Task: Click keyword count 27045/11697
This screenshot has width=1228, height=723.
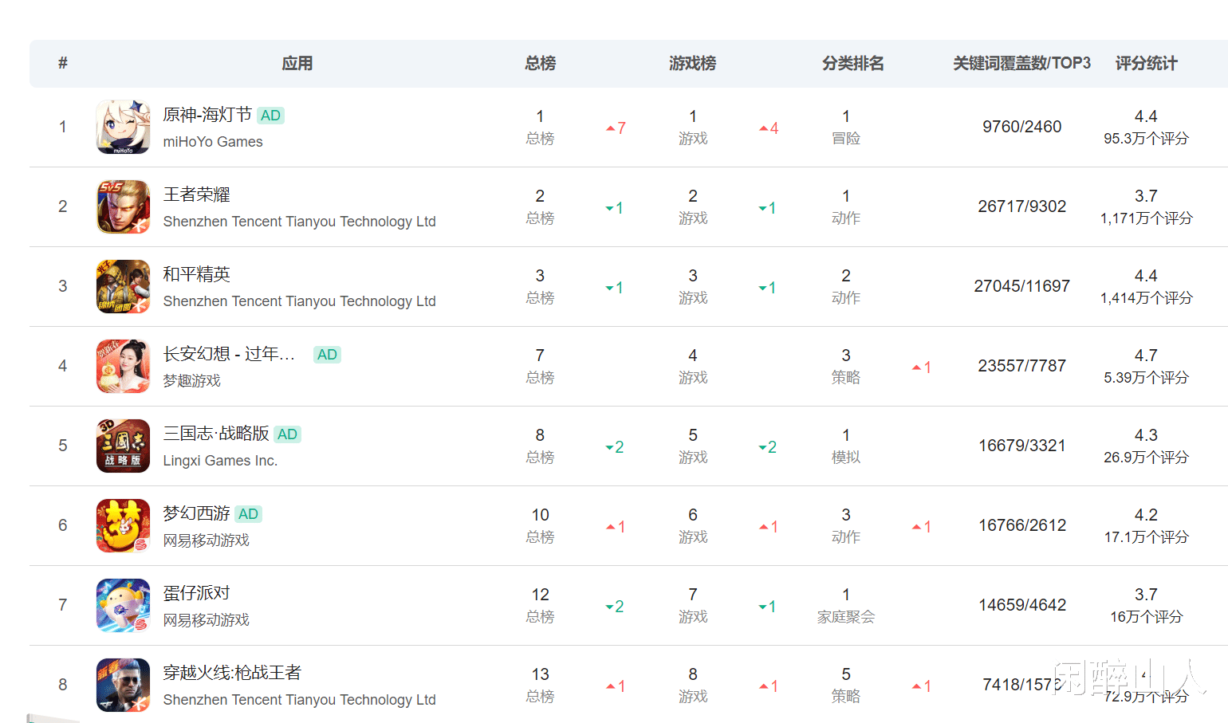Action: [x=1022, y=286]
